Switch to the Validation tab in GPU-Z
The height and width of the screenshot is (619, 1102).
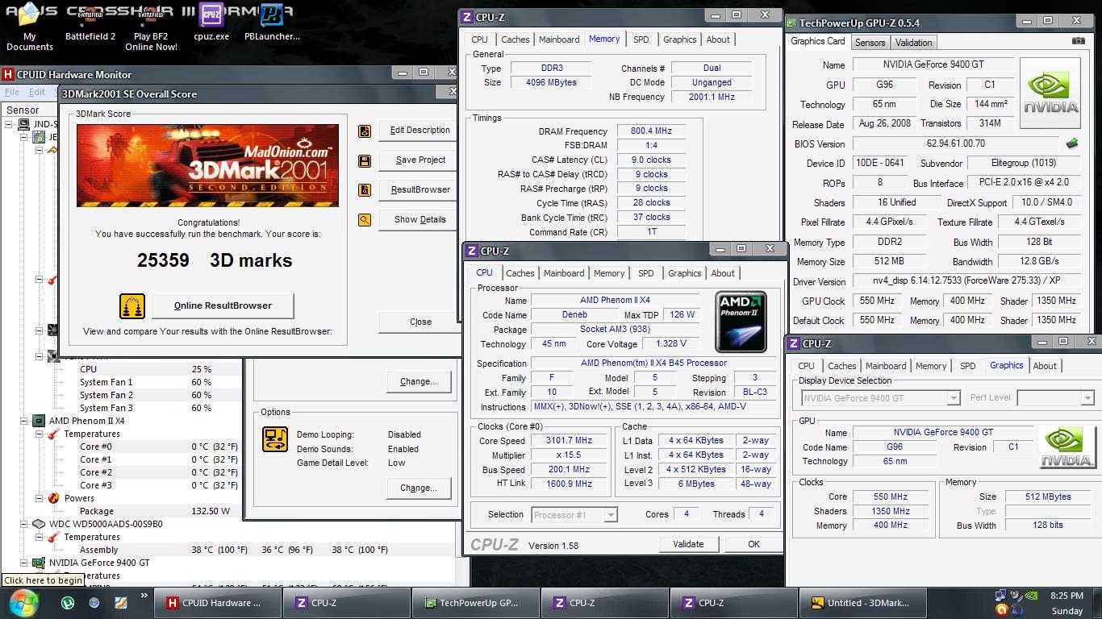click(913, 43)
